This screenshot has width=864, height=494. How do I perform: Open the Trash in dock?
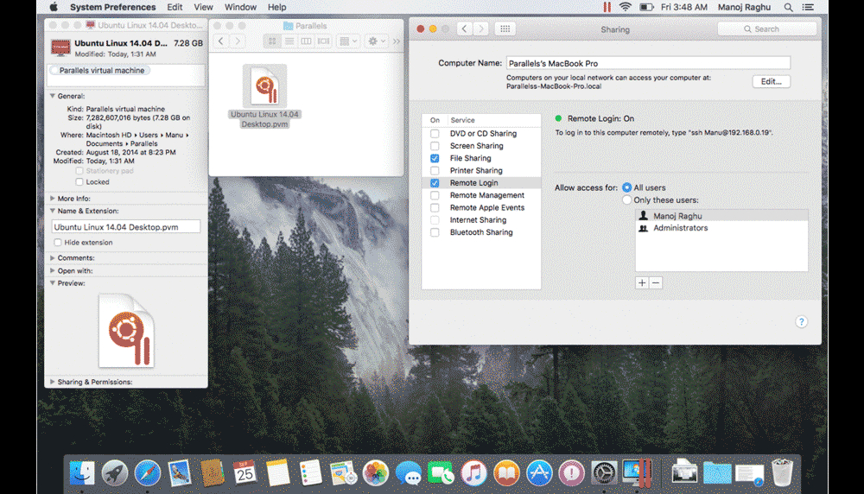click(782, 472)
